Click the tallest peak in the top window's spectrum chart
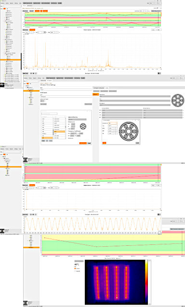This screenshot has width=185, height=307. pos(35,52)
